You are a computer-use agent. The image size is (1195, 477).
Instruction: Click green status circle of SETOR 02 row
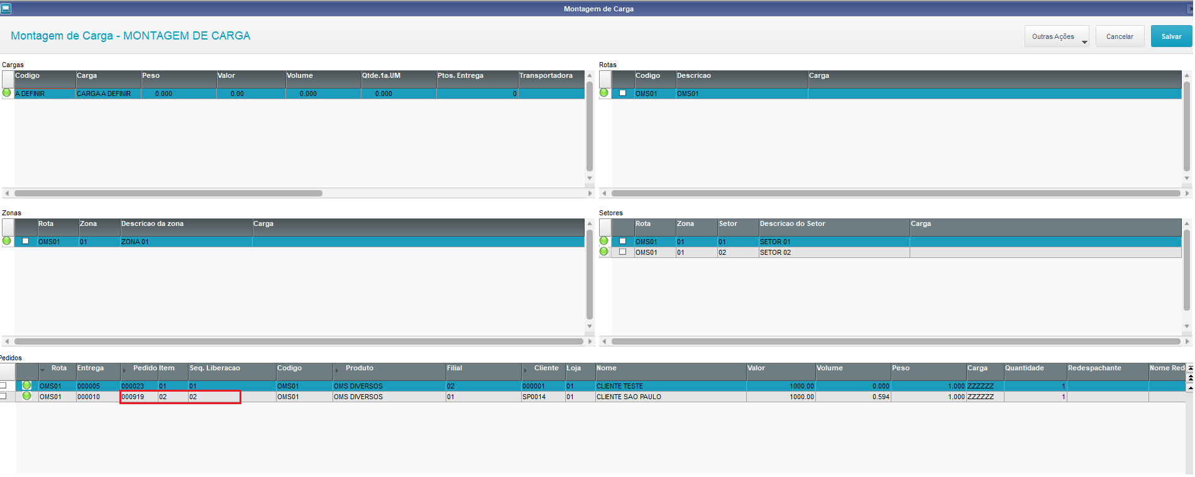pyautogui.click(x=604, y=252)
